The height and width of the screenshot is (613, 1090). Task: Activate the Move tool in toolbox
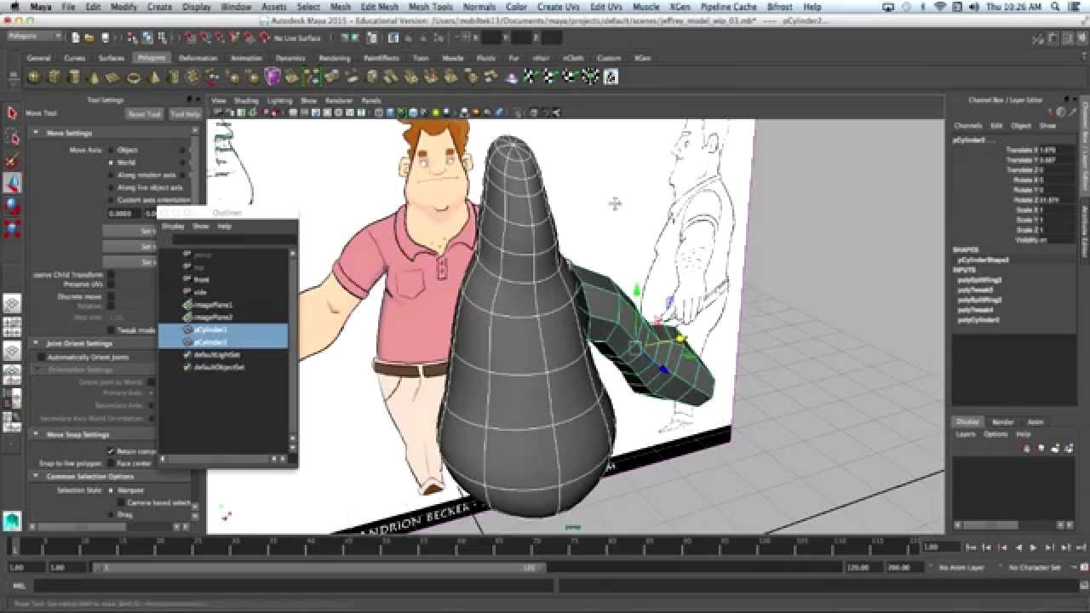[x=12, y=183]
